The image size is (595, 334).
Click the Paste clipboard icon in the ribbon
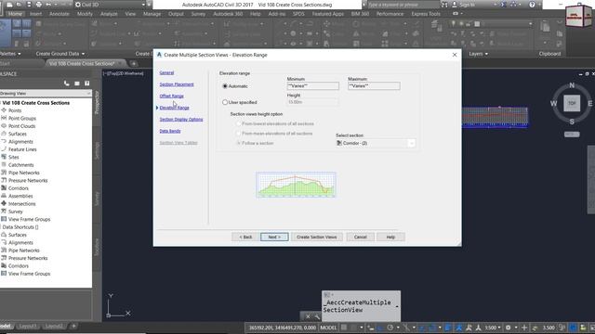(546, 27)
